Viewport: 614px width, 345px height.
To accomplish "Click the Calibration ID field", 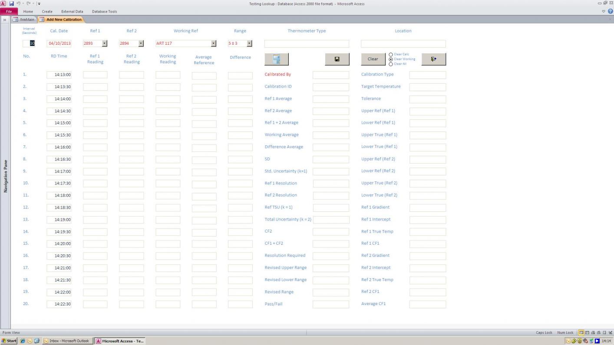I will coord(331,87).
